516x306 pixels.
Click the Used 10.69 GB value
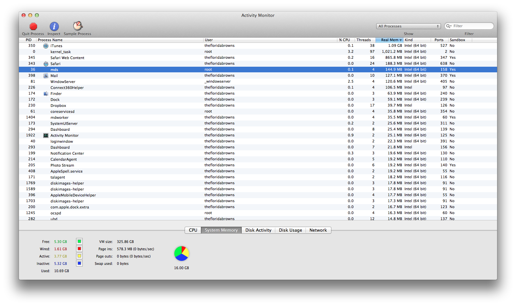(x=61, y=271)
